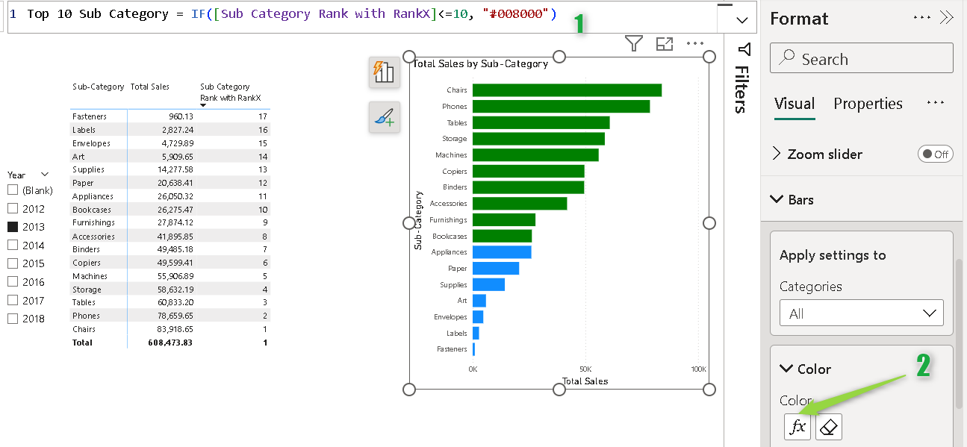The width and height of the screenshot is (967, 447).
Task: Click the add visual elements chart icon
Action: pos(384,72)
